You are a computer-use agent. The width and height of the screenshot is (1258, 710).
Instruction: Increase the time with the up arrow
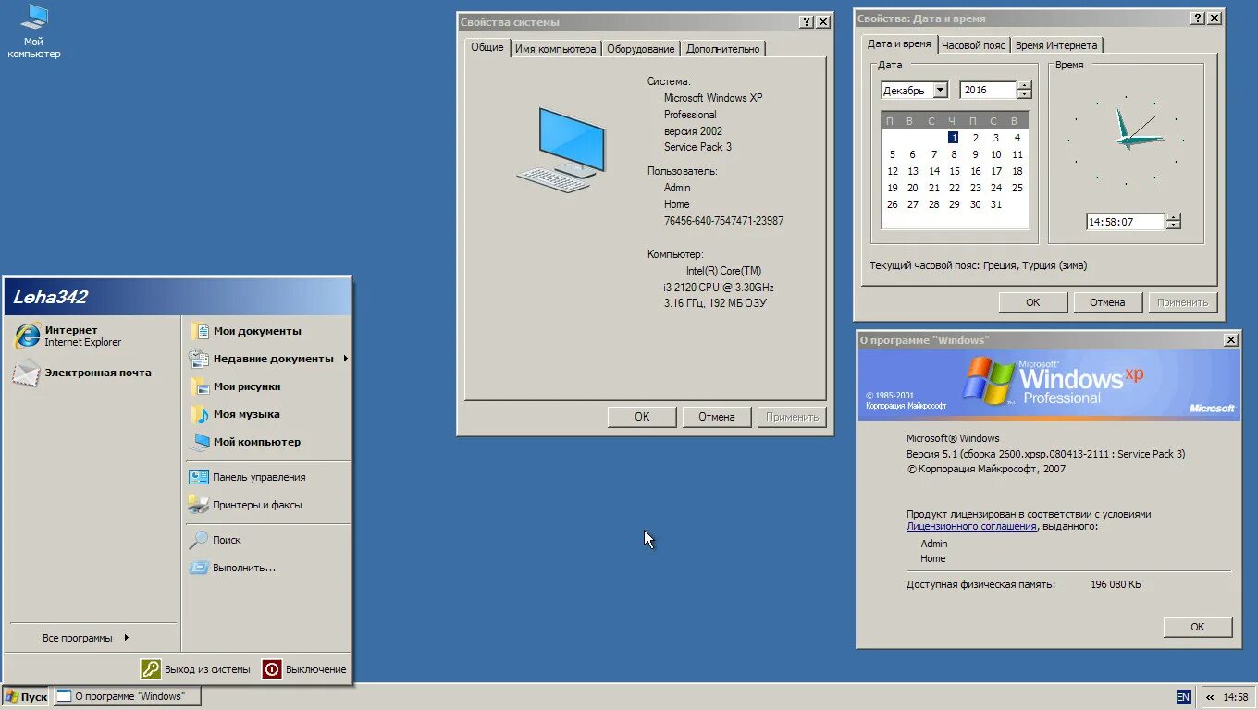[x=1174, y=217]
